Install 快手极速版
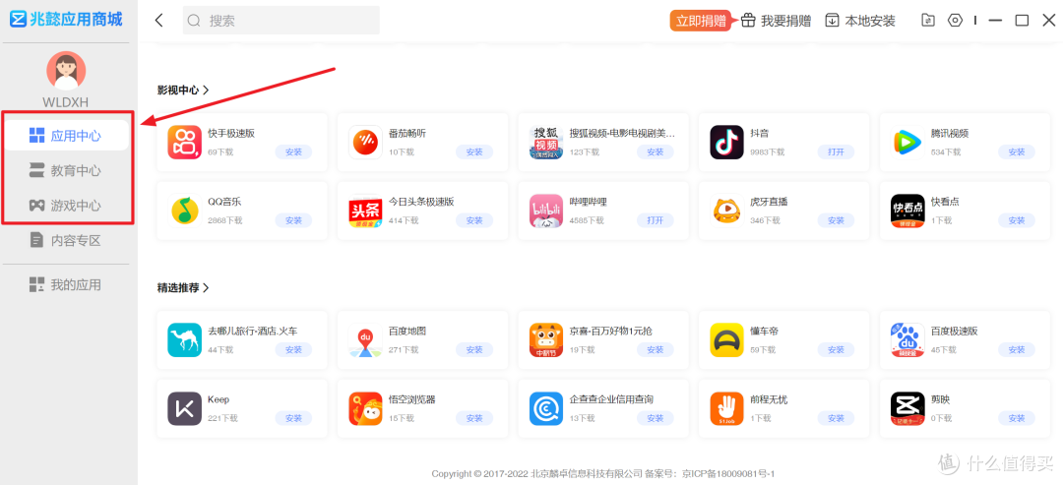 coord(293,152)
